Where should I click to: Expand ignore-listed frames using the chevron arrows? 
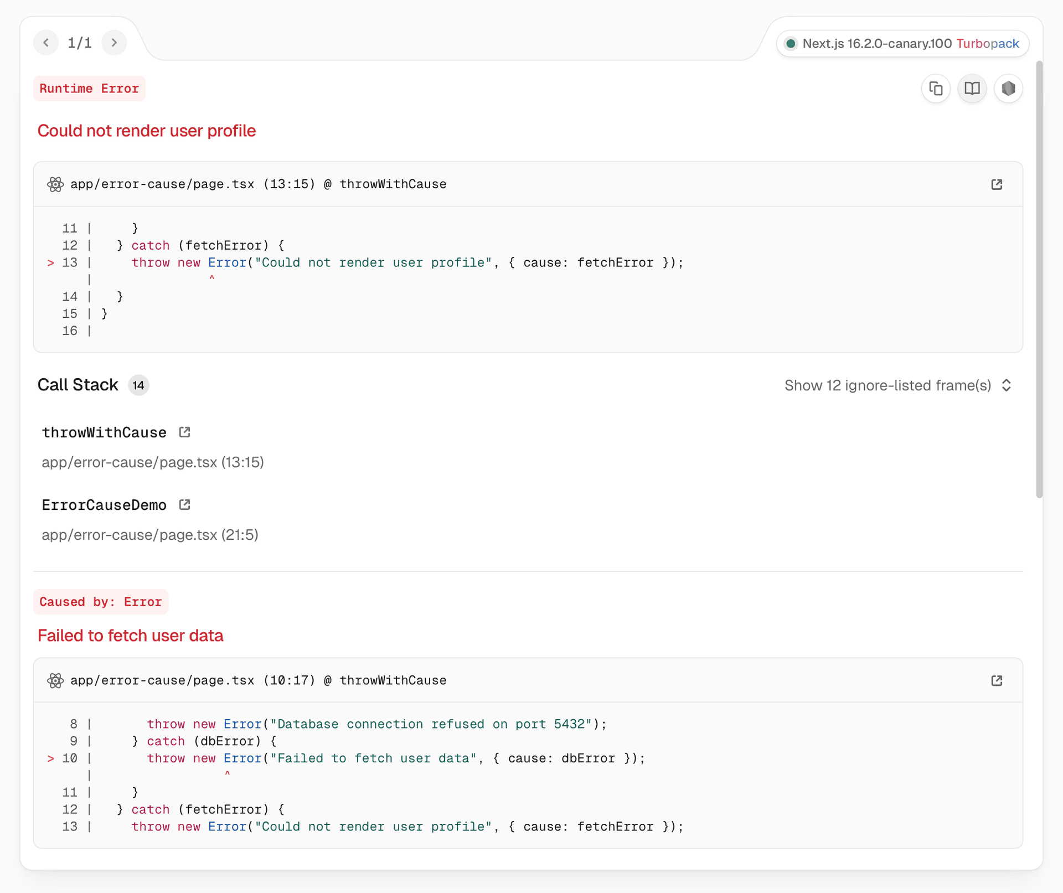pyautogui.click(x=1007, y=385)
